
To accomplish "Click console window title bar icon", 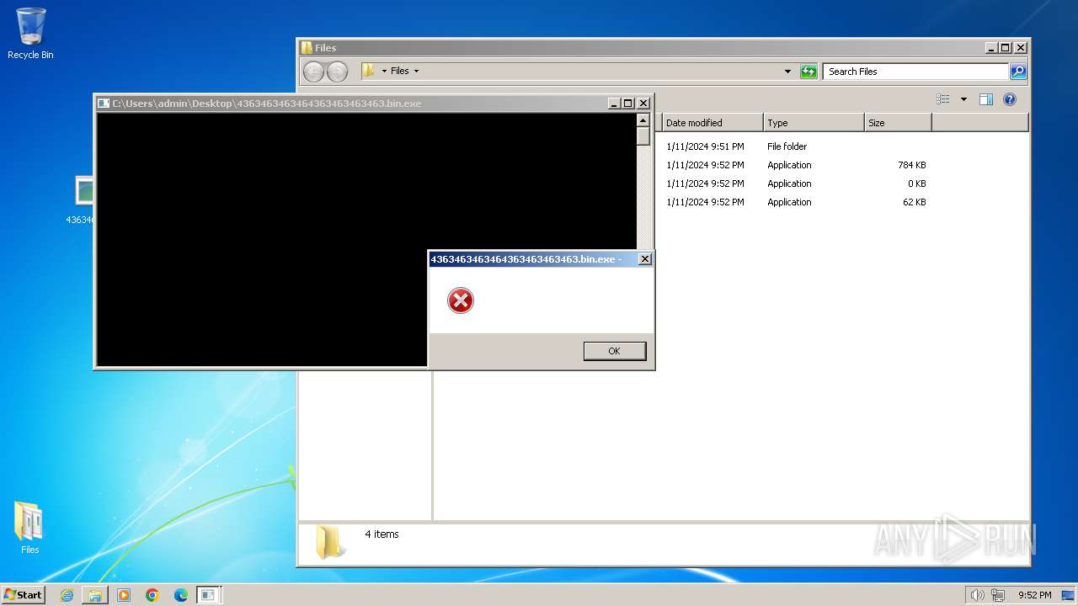I will click(x=104, y=104).
